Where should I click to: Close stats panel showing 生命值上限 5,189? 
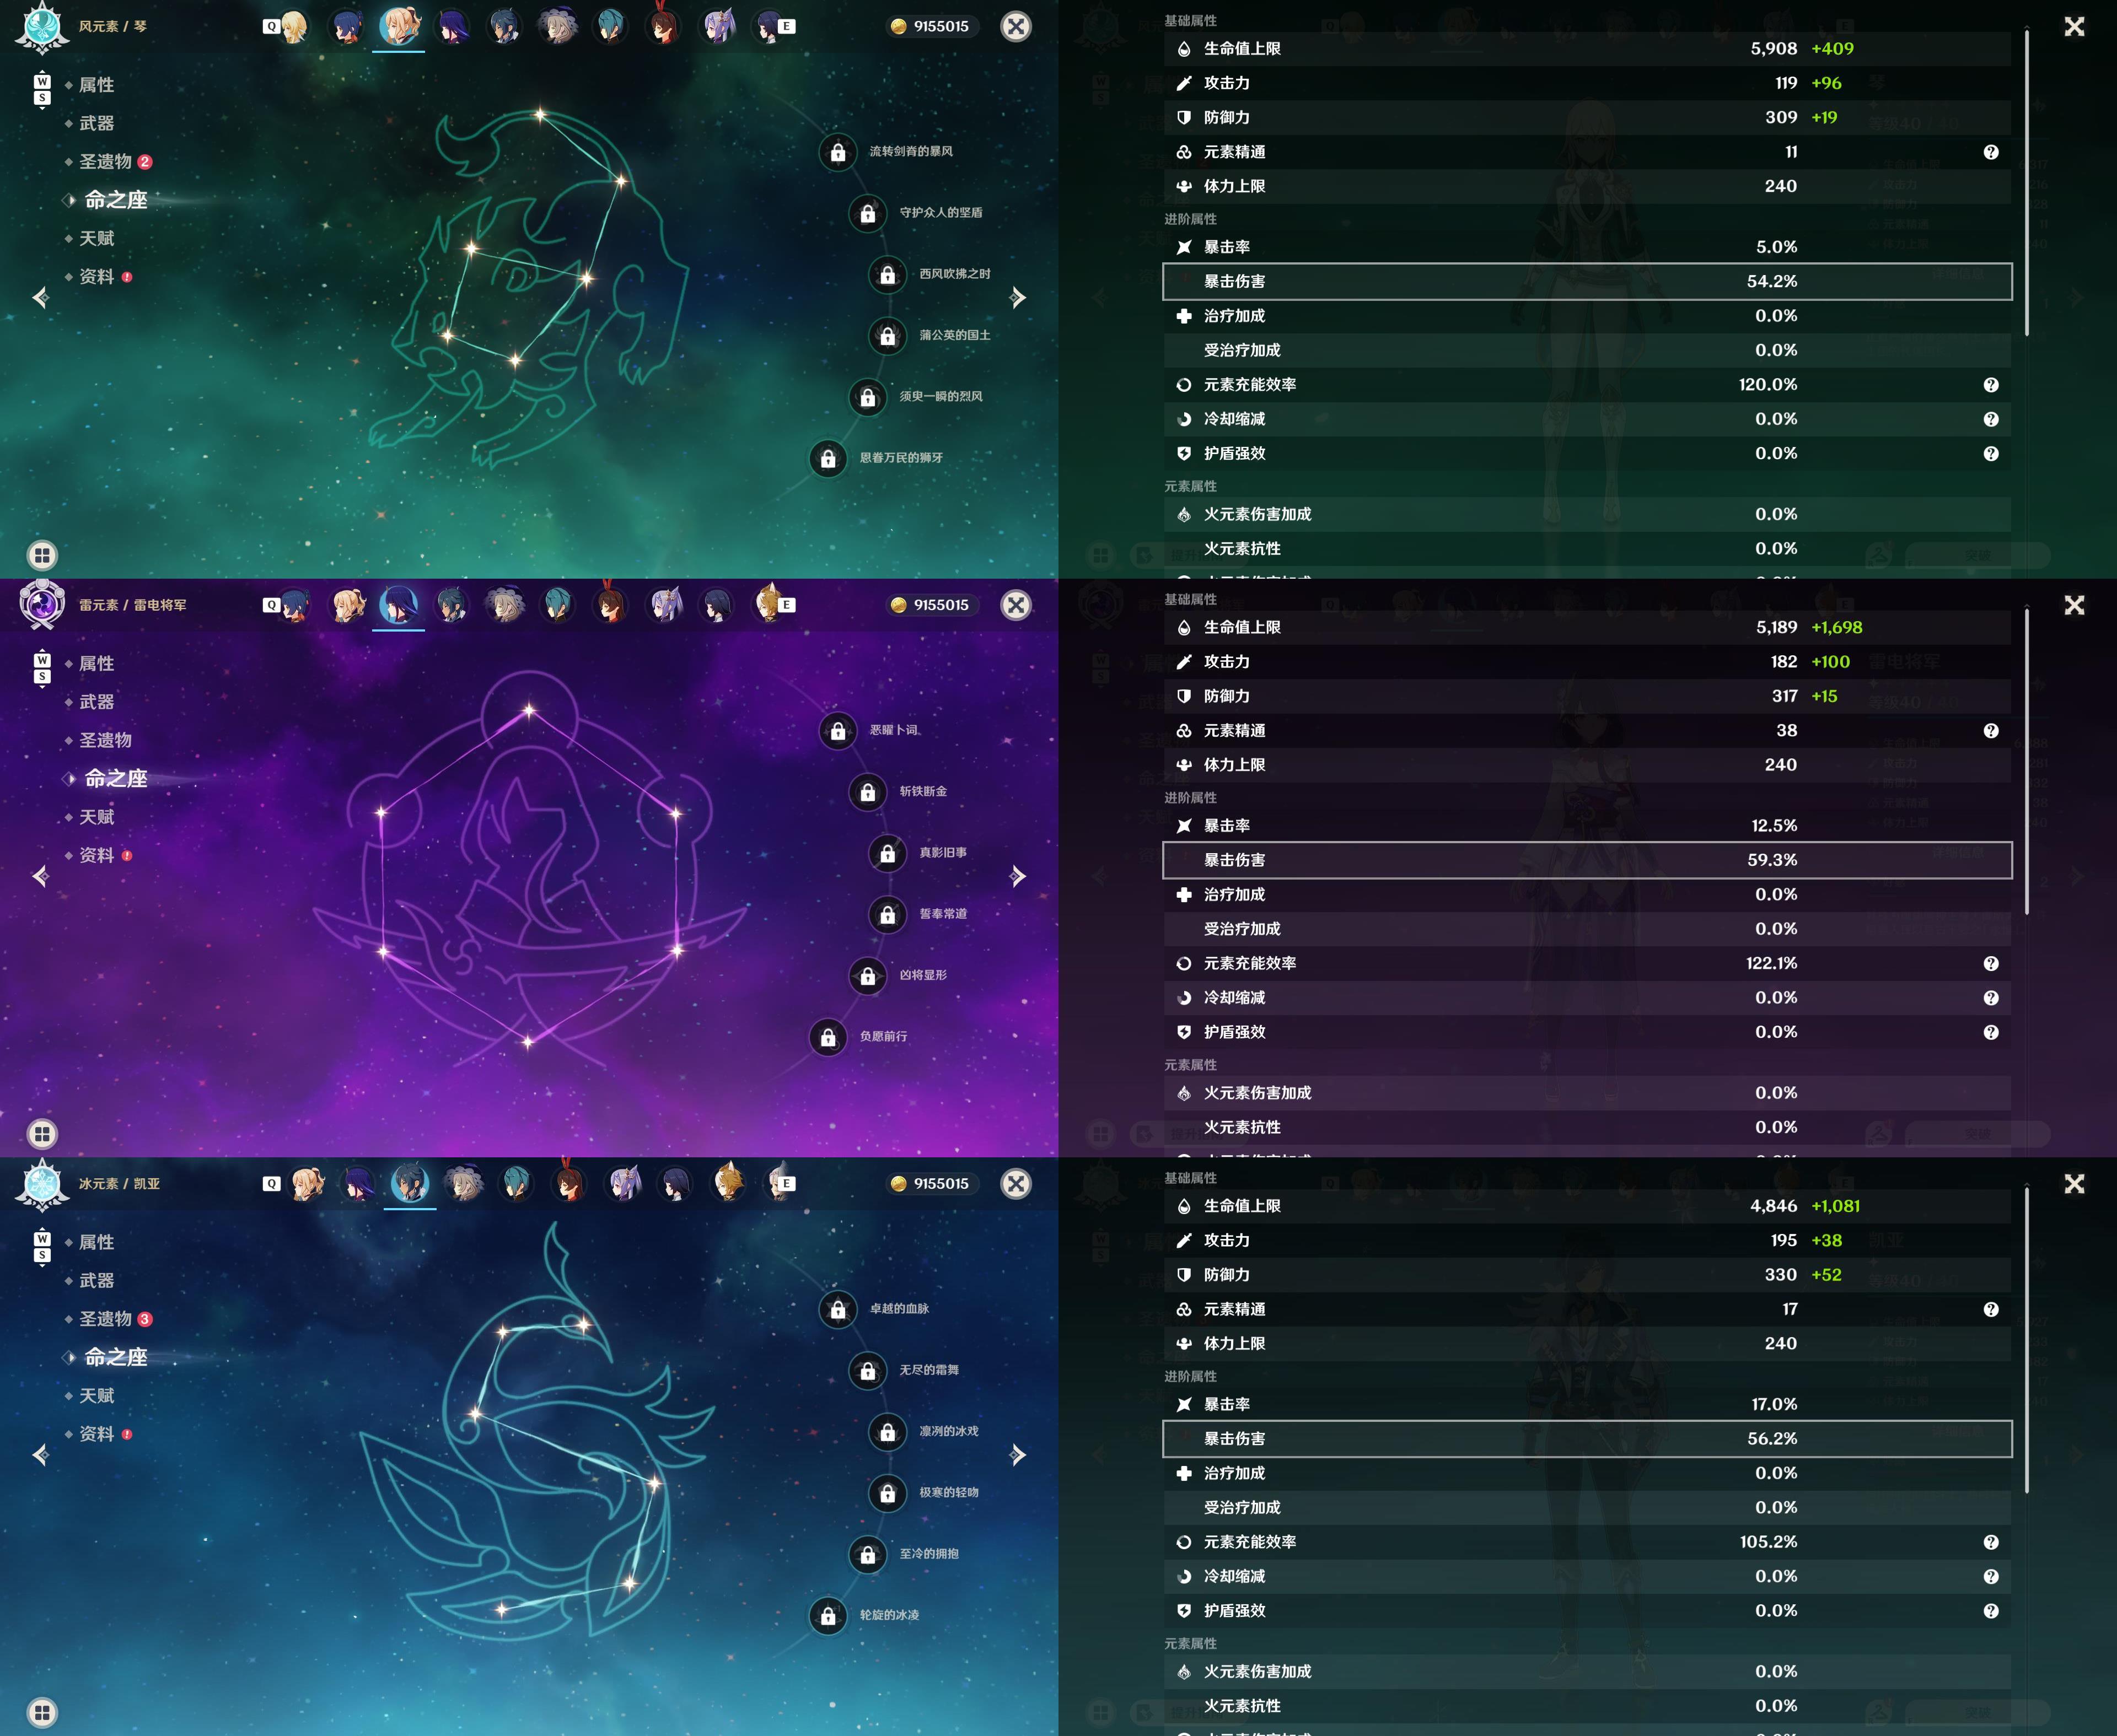pos(2075,605)
